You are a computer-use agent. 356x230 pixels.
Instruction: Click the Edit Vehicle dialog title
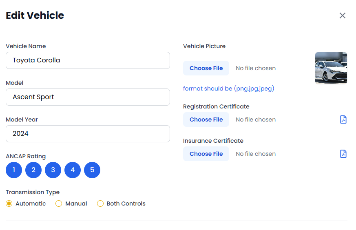pos(35,15)
